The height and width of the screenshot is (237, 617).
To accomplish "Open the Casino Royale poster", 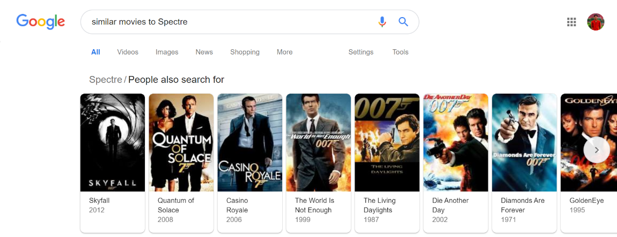I will point(250,142).
